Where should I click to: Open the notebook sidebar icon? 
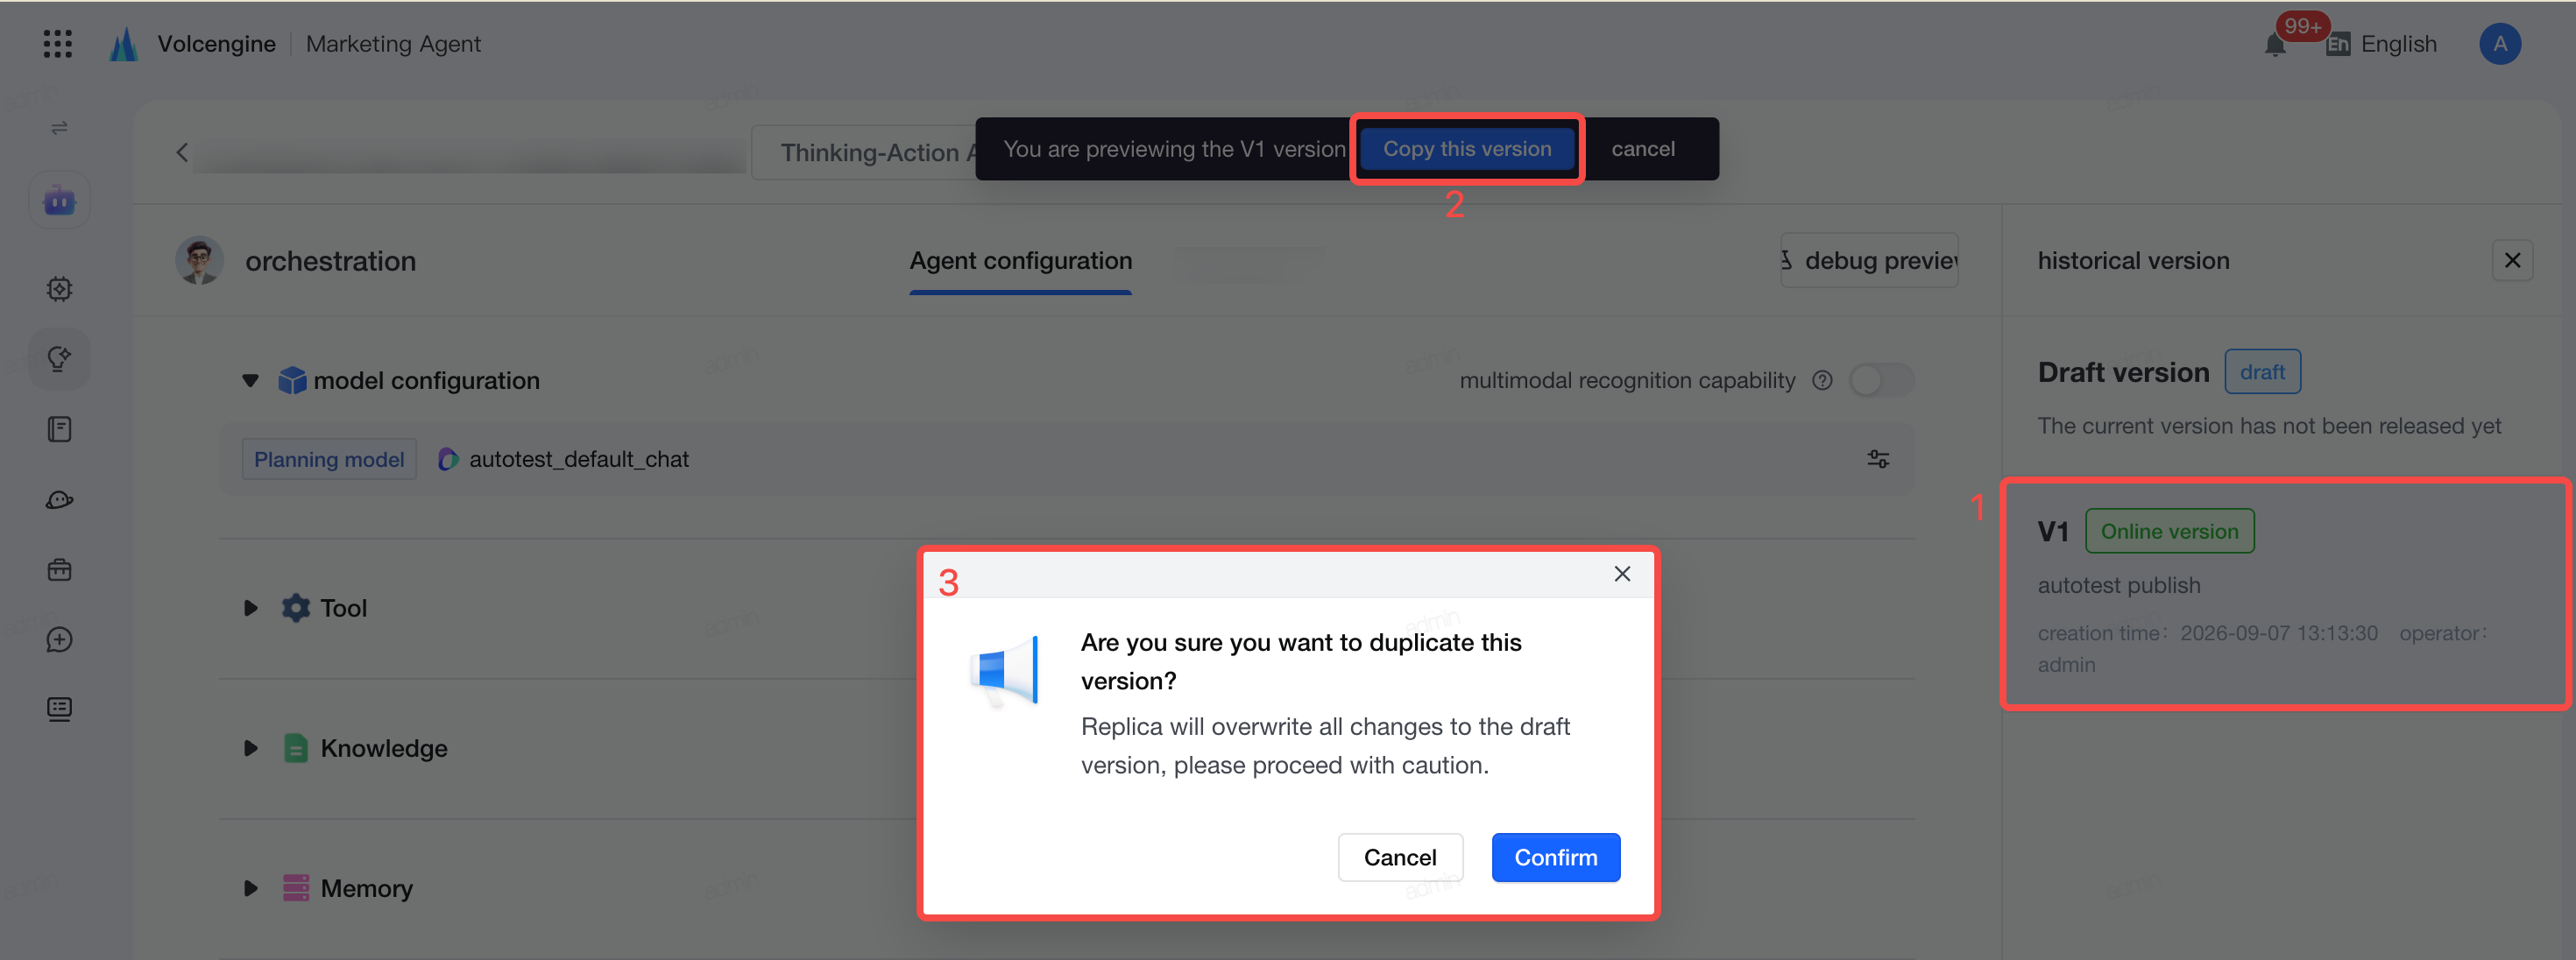[x=59, y=429]
